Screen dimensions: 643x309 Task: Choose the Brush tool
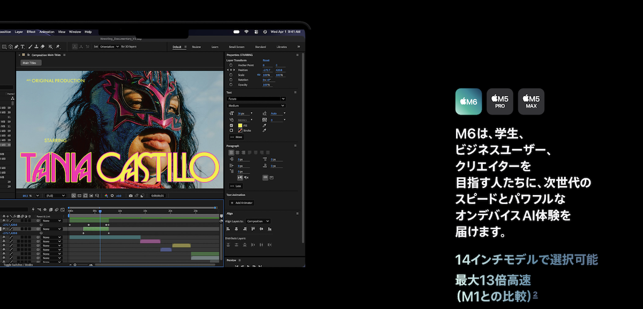point(30,47)
